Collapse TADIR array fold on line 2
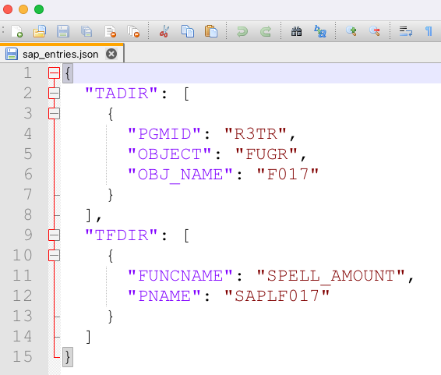 click(x=54, y=93)
